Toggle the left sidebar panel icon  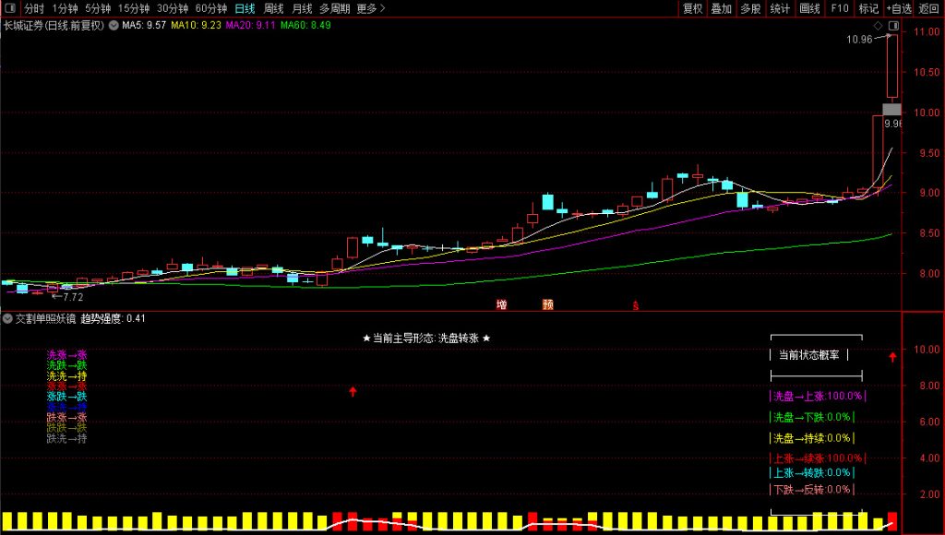pyautogui.click(x=9, y=8)
